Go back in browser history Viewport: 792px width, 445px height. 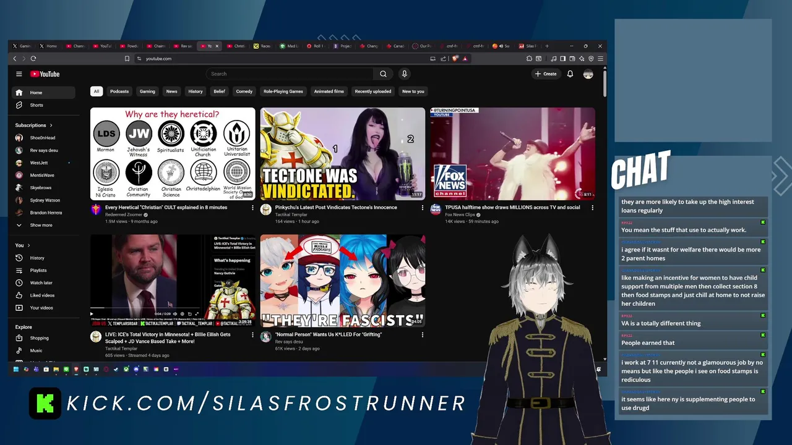(x=15, y=59)
